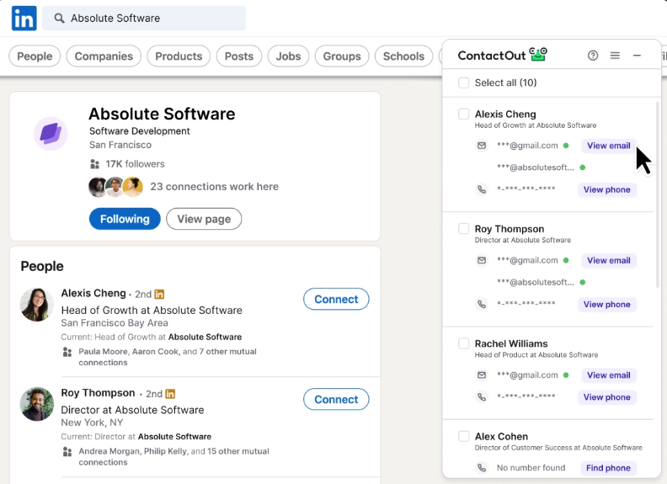View email for Alexis Cheng
Image resolution: width=667 pixels, height=484 pixels.
coord(609,146)
